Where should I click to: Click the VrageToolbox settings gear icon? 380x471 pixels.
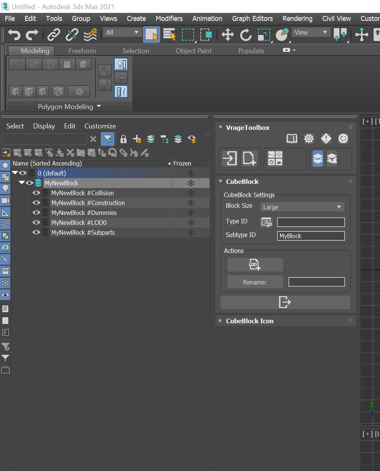point(309,139)
